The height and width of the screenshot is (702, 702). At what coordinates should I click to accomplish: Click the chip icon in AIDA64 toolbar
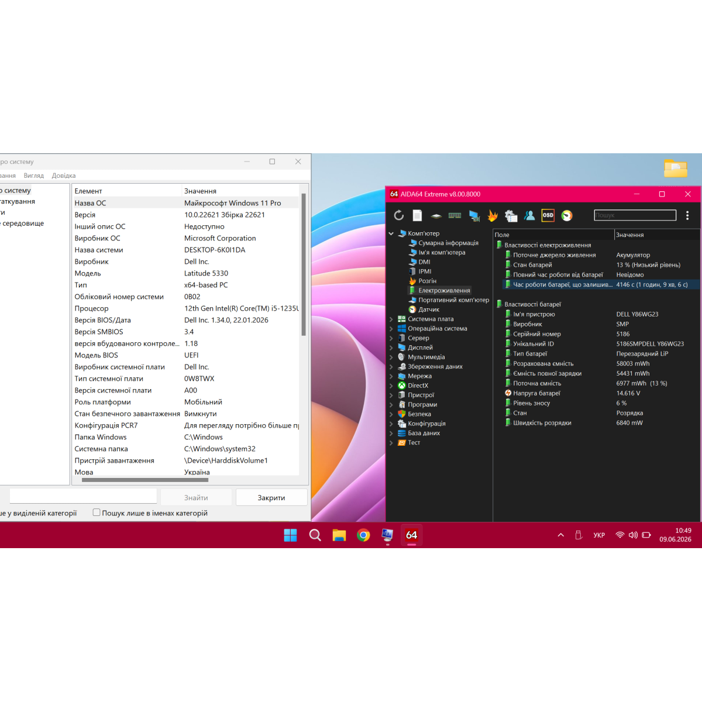[x=436, y=216]
